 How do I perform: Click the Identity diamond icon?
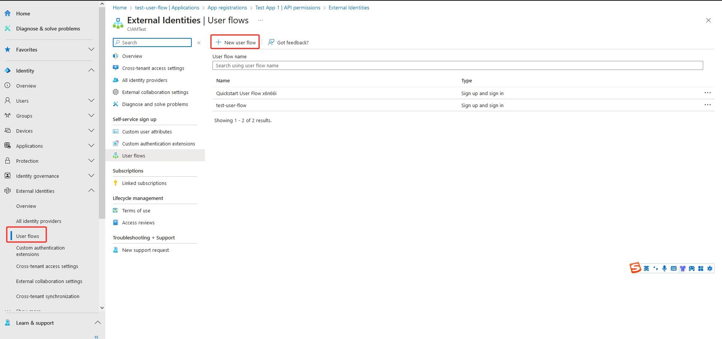coord(8,71)
